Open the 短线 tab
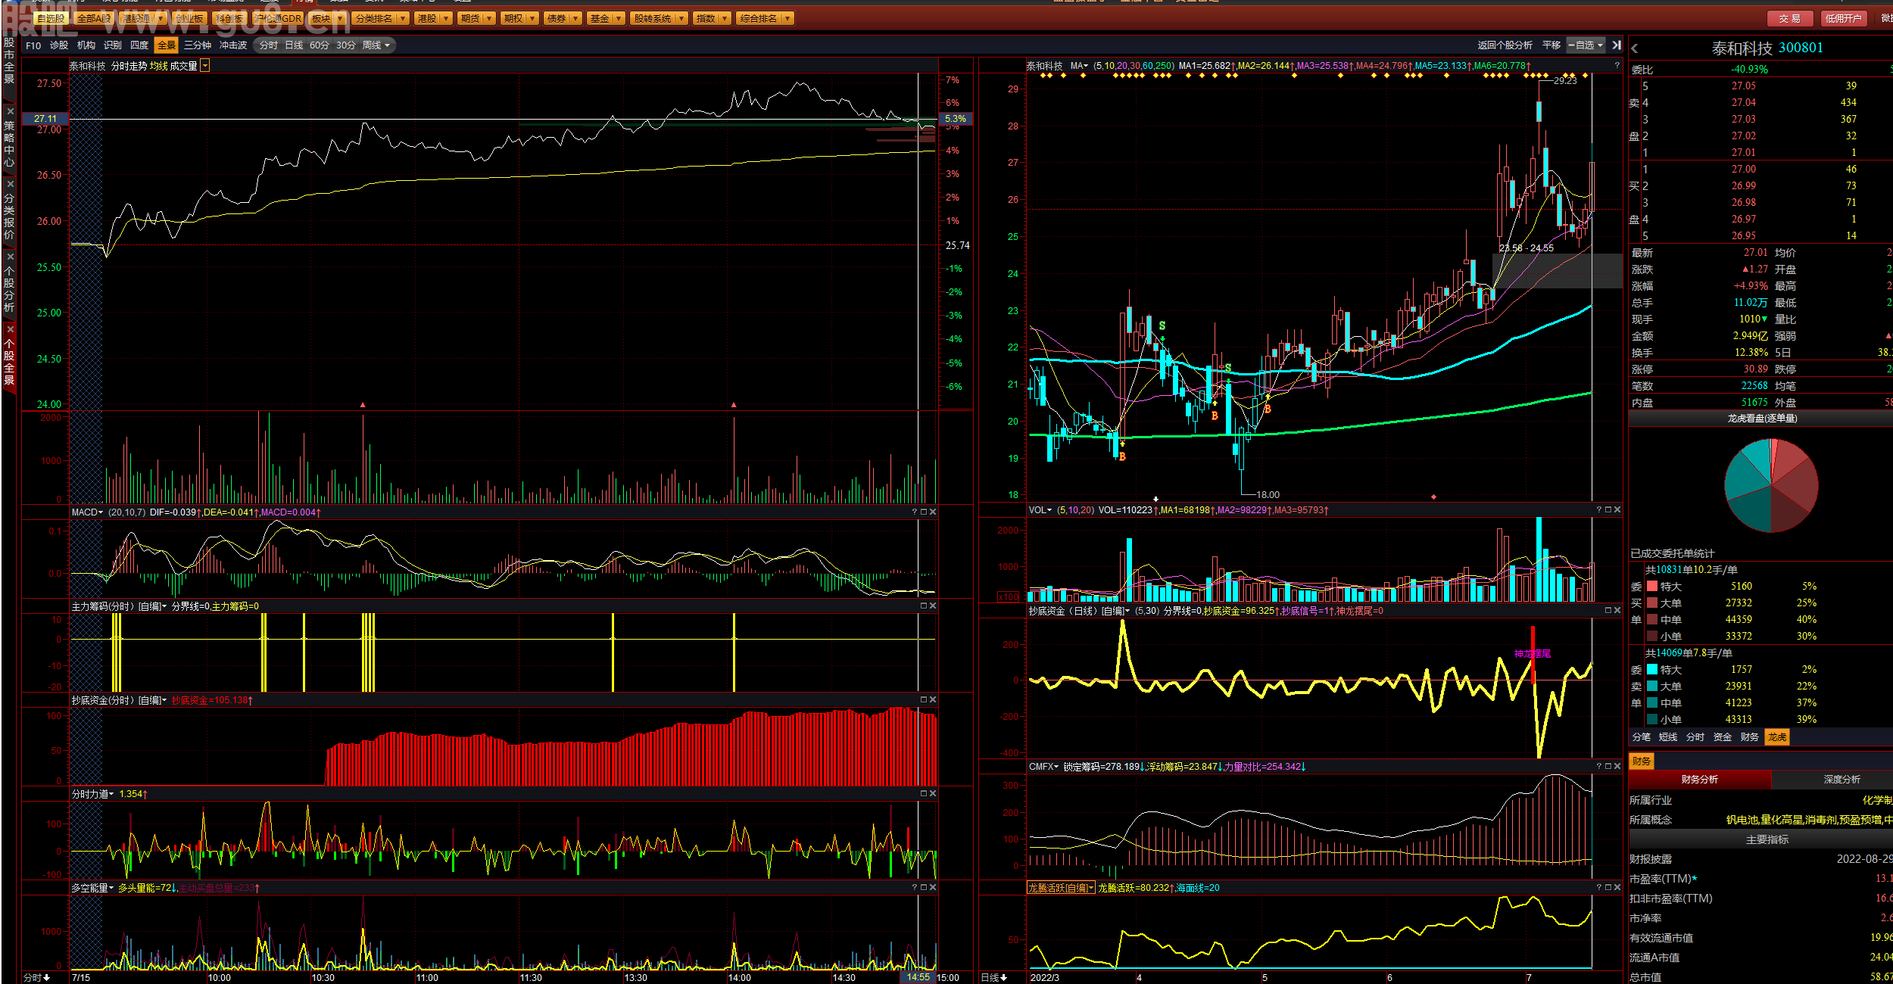Image resolution: width=1893 pixels, height=984 pixels. click(x=1668, y=737)
